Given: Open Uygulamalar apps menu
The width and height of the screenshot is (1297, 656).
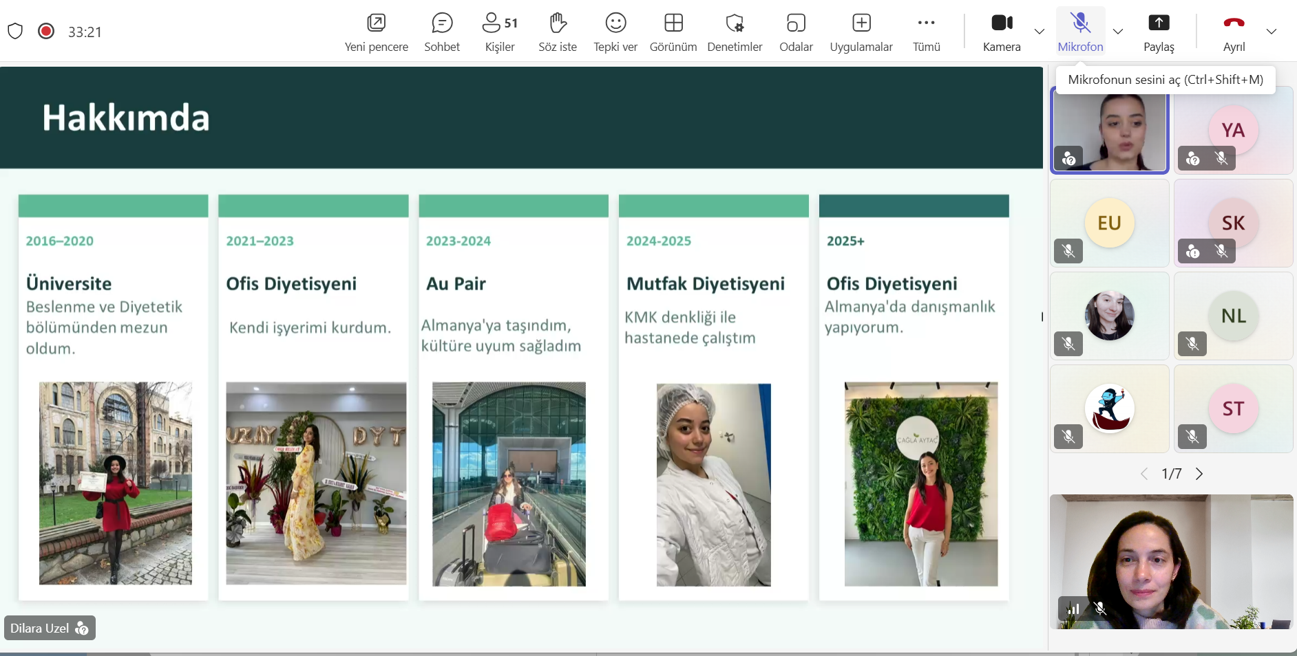Looking at the screenshot, I should point(861,32).
